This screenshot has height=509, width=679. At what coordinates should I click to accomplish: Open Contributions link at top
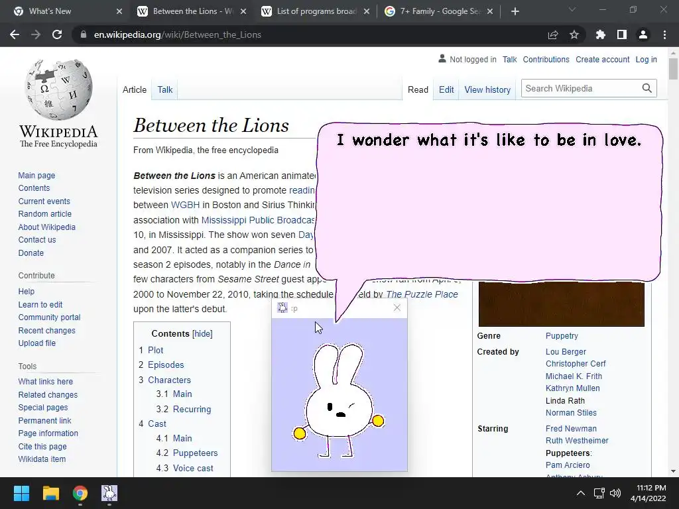pos(546,59)
